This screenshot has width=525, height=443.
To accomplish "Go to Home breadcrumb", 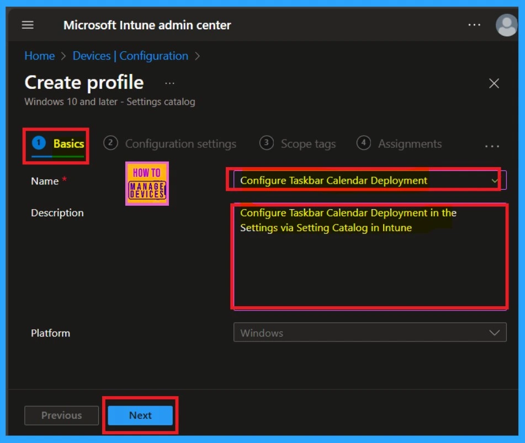I will (40, 56).
